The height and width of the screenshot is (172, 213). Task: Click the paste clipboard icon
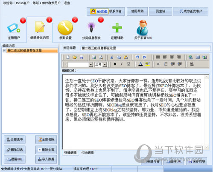pyautogui.click(x=126, y=57)
